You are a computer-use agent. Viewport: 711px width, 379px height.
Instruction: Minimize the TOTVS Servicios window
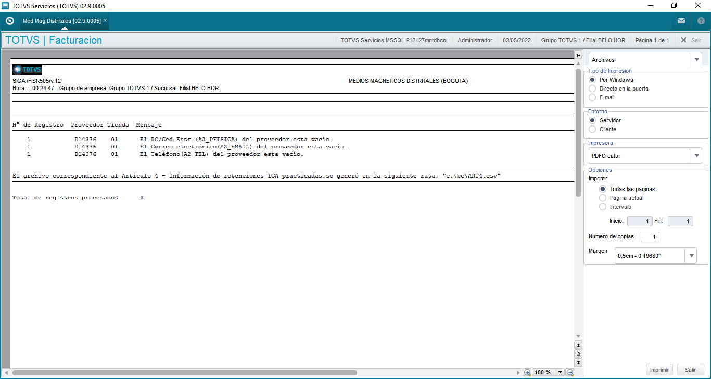pos(650,5)
